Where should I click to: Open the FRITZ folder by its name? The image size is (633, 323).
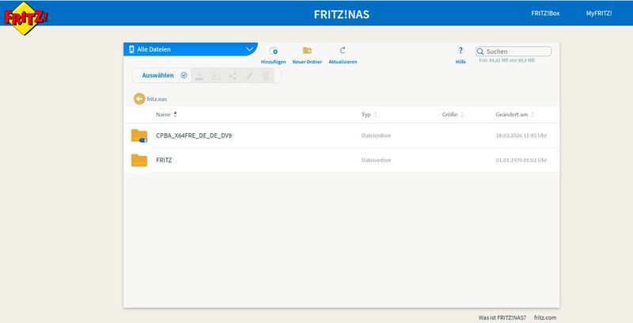(x=164, y=160)
